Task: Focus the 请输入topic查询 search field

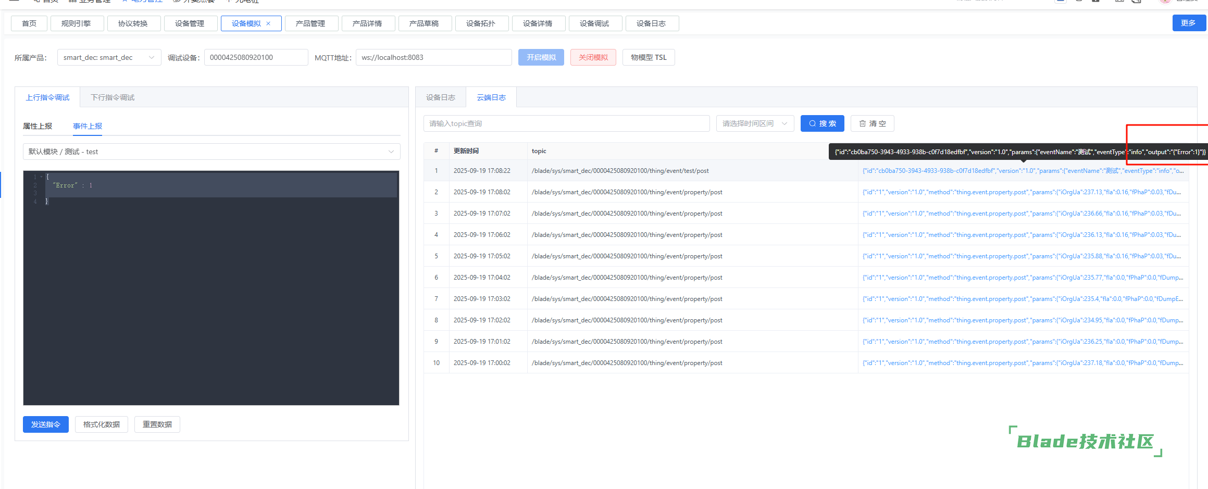Action: [567, 123]
